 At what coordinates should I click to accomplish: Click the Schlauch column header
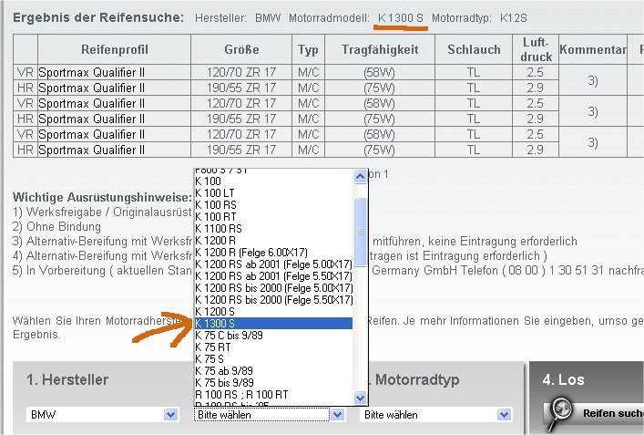pyautogui.click(x=474, y=49)
